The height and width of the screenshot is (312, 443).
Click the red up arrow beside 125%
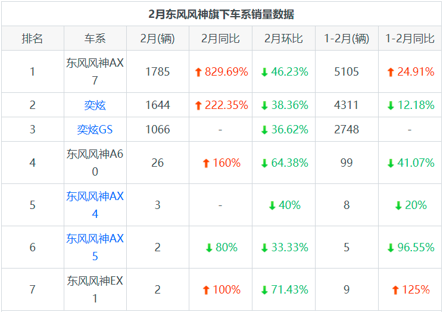(x=395, y=290)
